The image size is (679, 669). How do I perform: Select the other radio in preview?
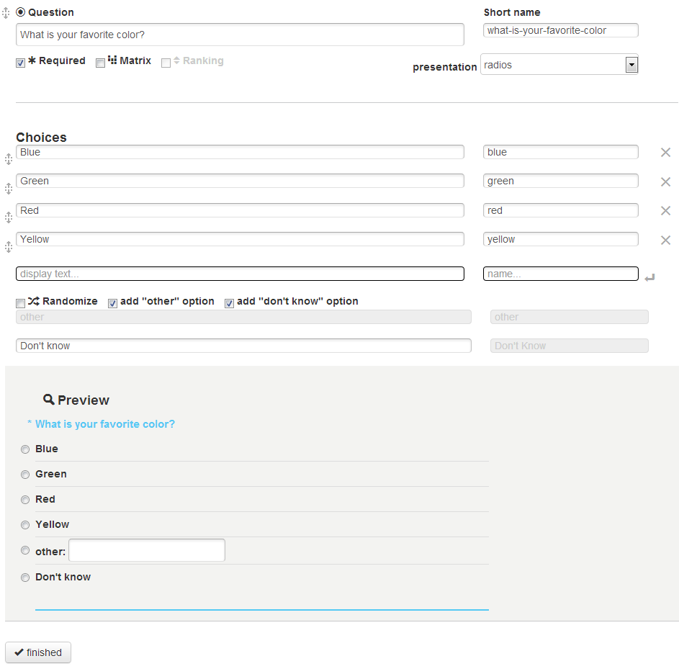pos(25,550)
